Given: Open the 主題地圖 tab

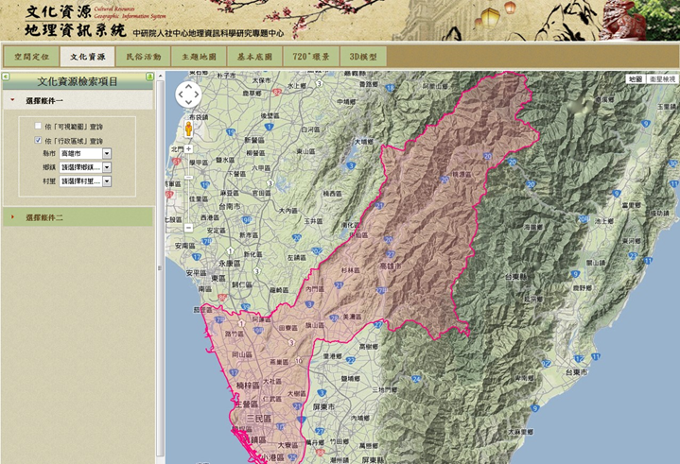Looking at the screenshot, I should (199, 57).
